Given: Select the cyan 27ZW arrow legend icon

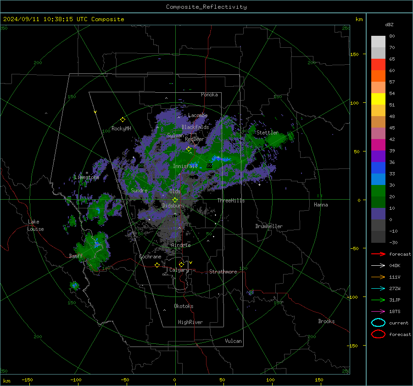Looking at the screenshot, I should 378,289.
